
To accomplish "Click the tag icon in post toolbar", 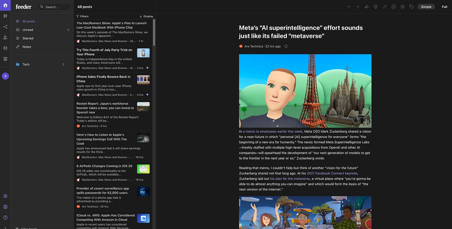I will pos(411,7).
